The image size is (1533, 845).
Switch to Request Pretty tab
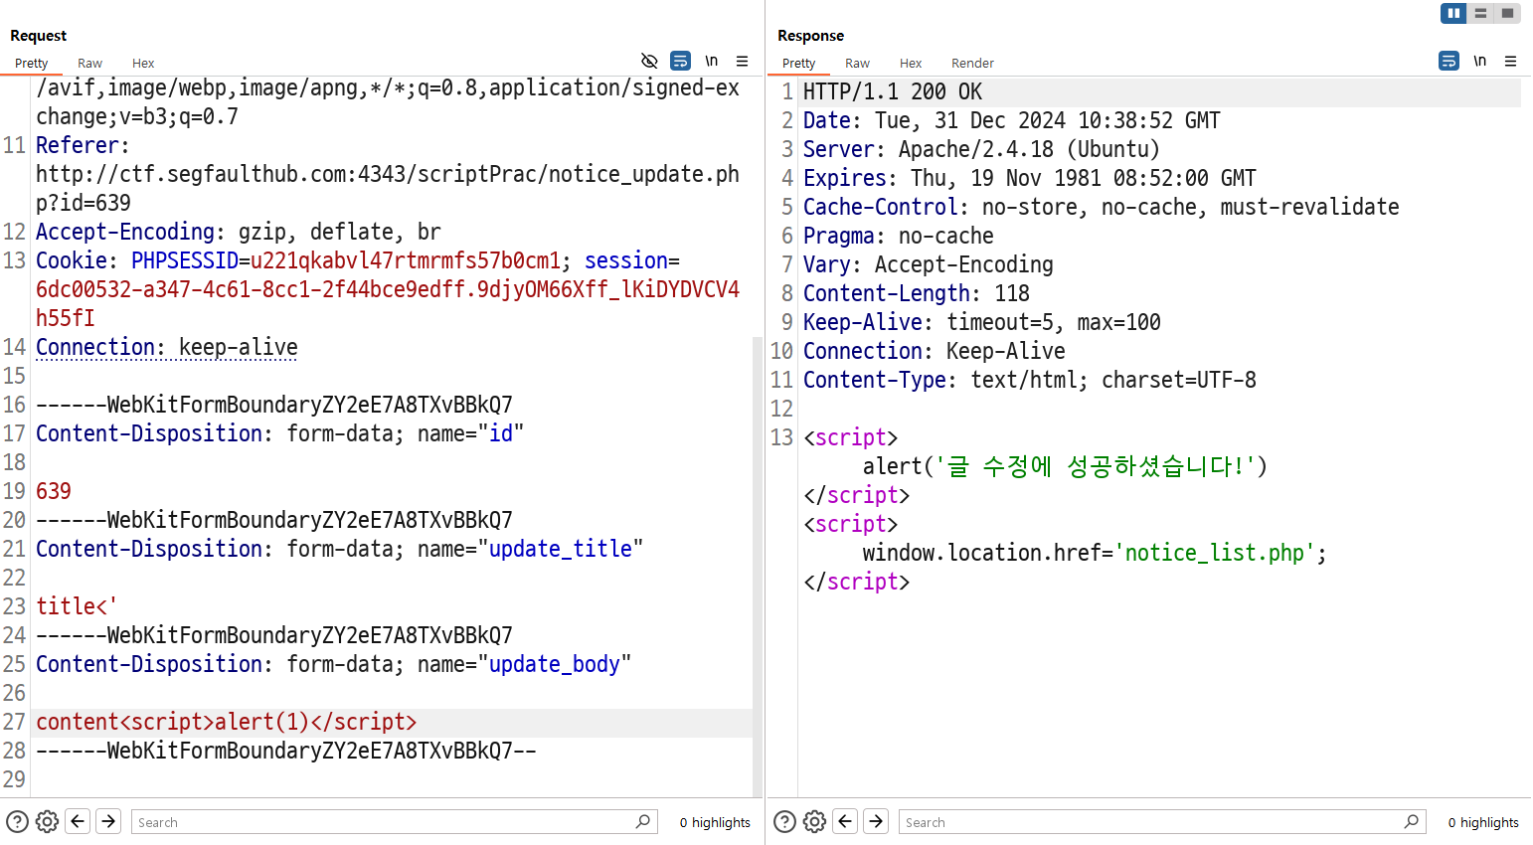pos(32,63)
